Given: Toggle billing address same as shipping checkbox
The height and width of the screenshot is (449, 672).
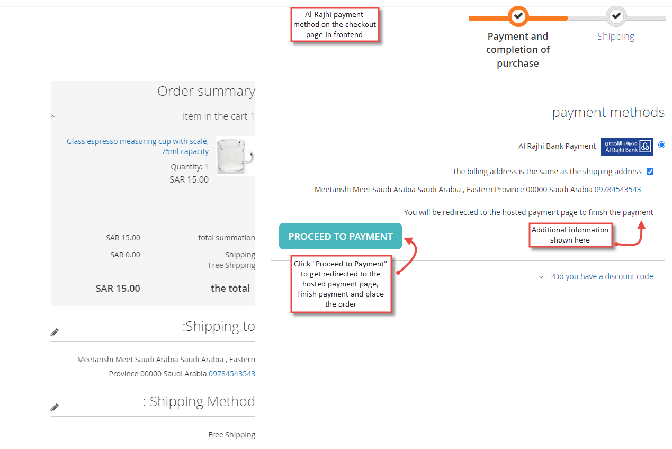Looking at the screenshot, I should coord(650,172).
